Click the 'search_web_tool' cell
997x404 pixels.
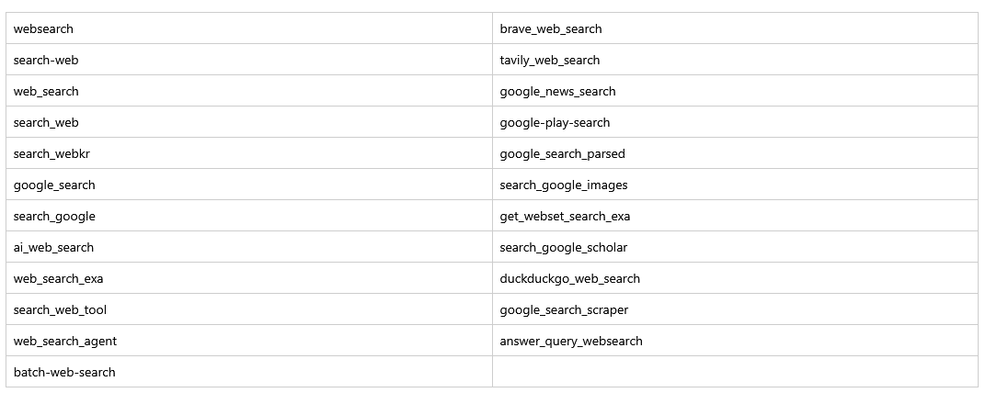click(x=60, y=309)
